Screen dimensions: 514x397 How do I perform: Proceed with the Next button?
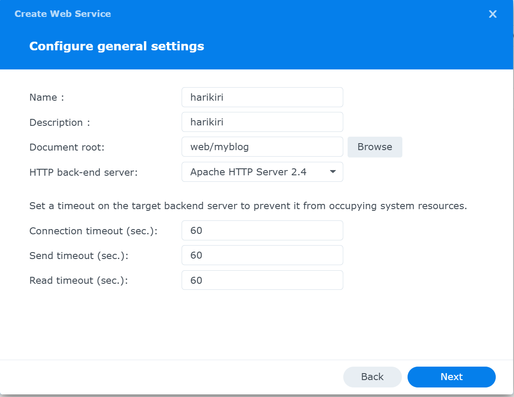pos(451,377)
